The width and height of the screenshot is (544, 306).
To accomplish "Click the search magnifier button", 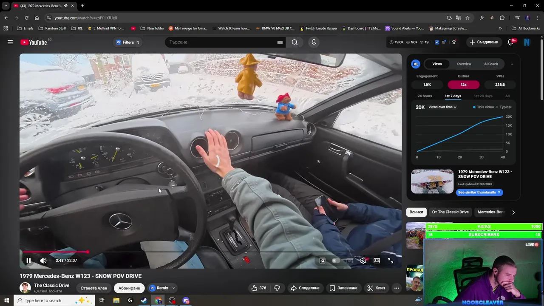I will (295, 42).
